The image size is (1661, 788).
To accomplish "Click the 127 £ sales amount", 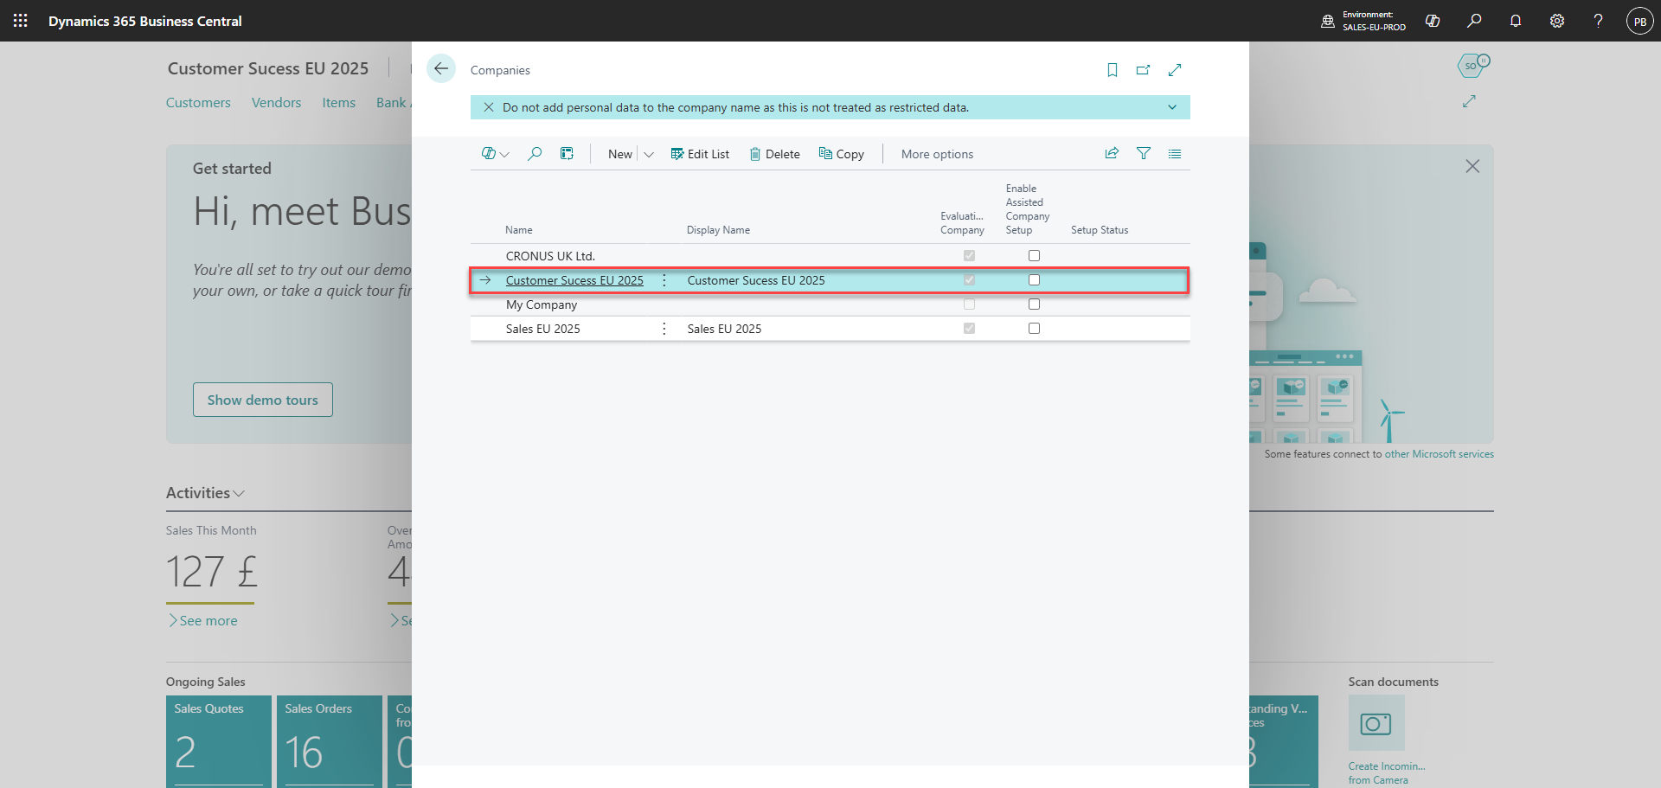I will [x=211, y=572].
